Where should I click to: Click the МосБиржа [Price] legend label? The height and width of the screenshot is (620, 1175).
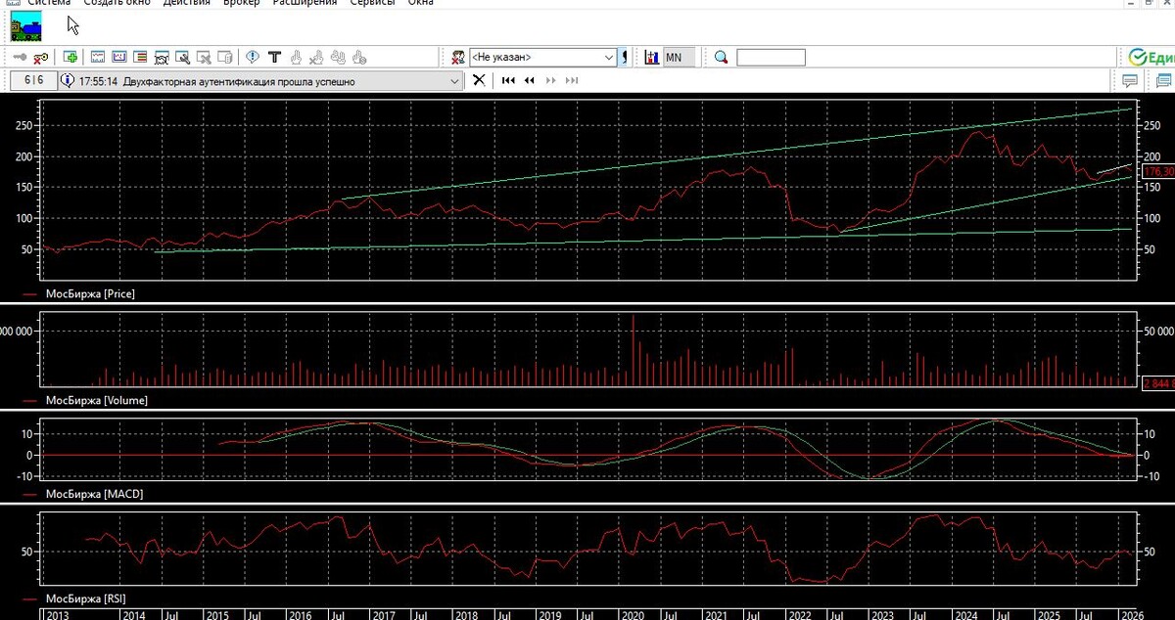pos(90,293)
